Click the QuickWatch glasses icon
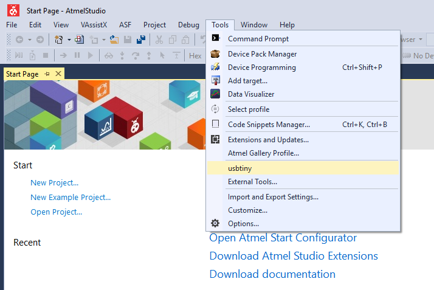 [x=109, y=55]
